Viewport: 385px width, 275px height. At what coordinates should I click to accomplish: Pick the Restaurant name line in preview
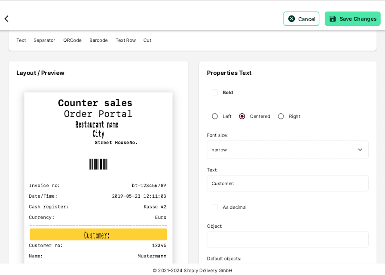pyautogui.click(x=97, y=125)
